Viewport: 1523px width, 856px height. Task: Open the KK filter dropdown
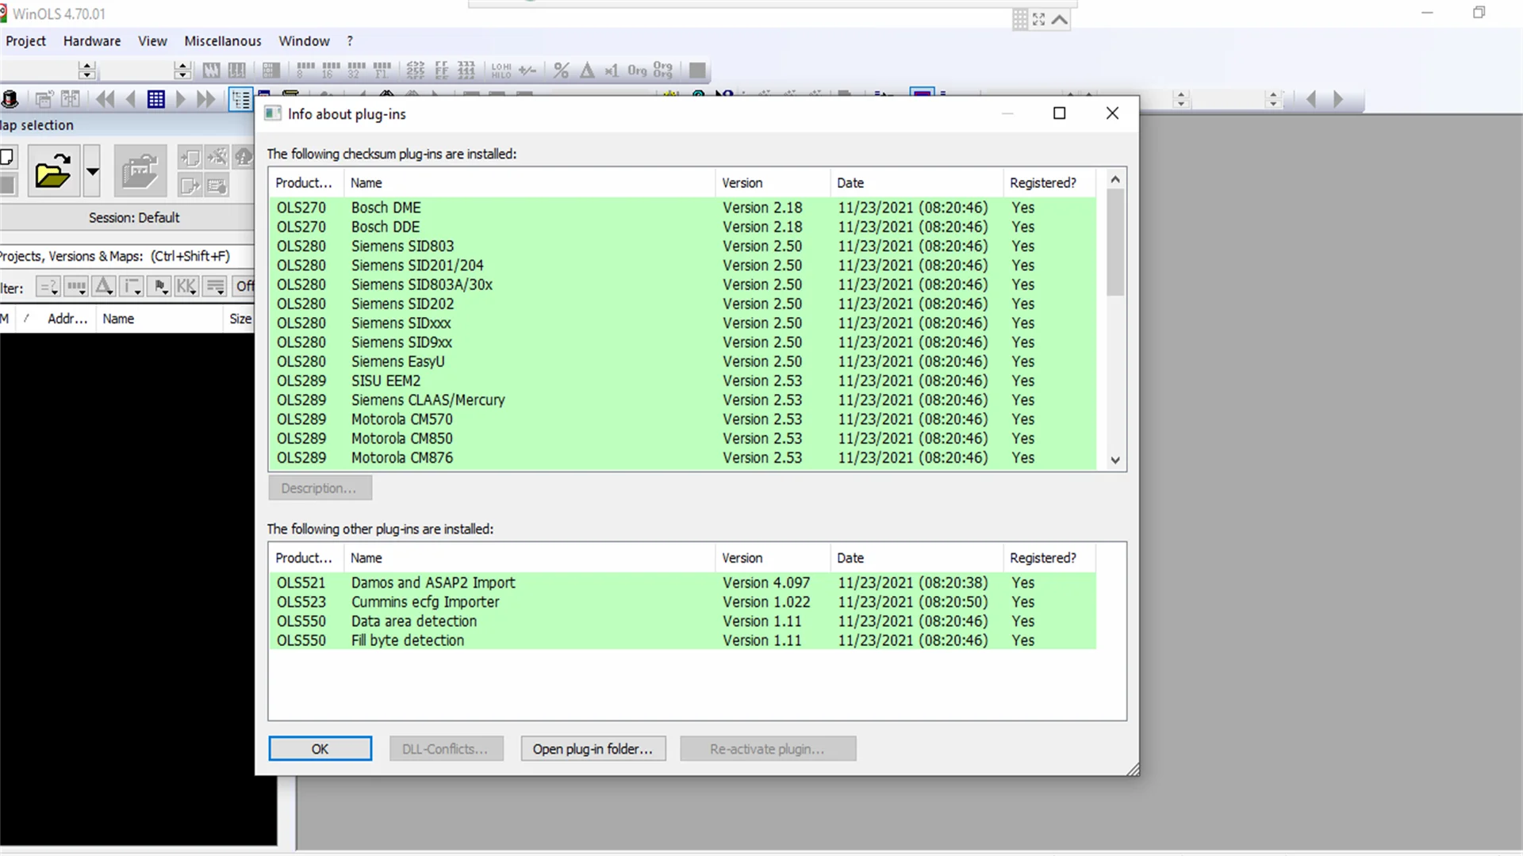(187, 286)
